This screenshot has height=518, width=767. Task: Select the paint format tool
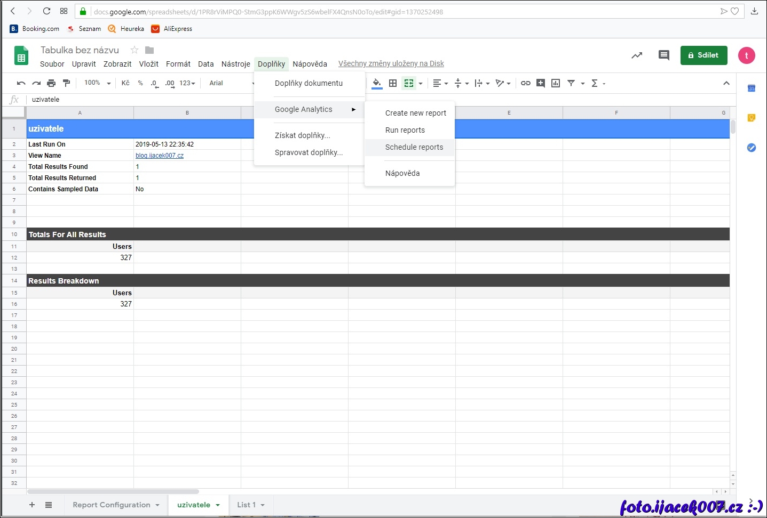[66, 83]
